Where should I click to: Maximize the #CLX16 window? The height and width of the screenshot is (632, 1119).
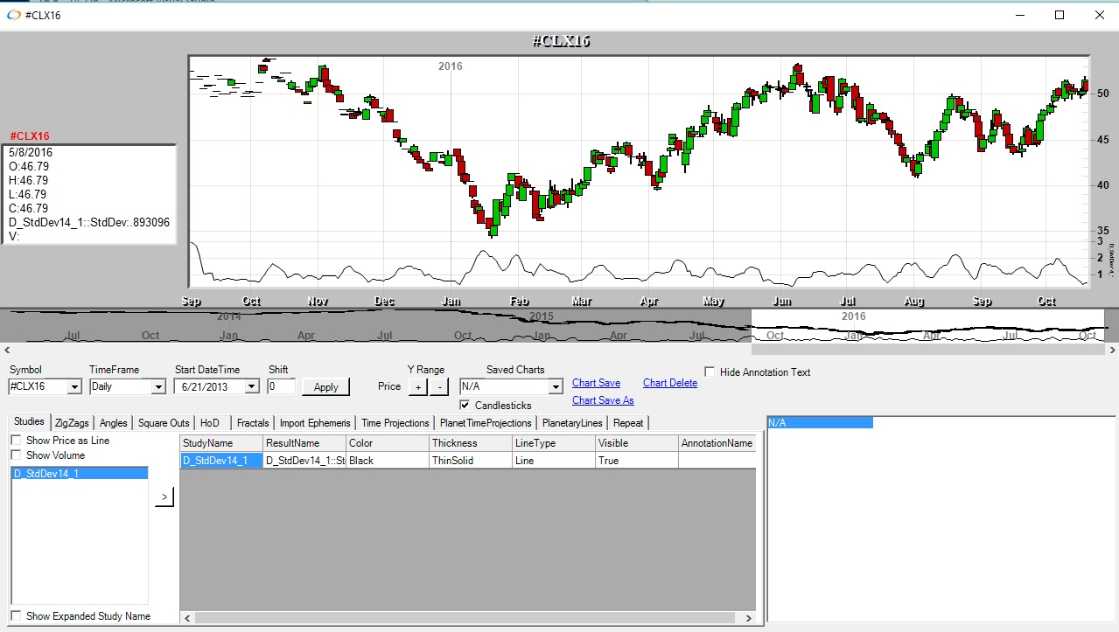coord(1060,15)
